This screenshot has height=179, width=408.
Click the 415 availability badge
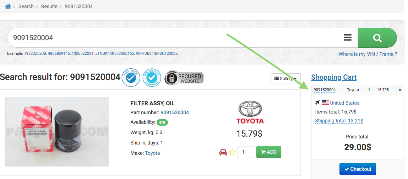point(162,122)
